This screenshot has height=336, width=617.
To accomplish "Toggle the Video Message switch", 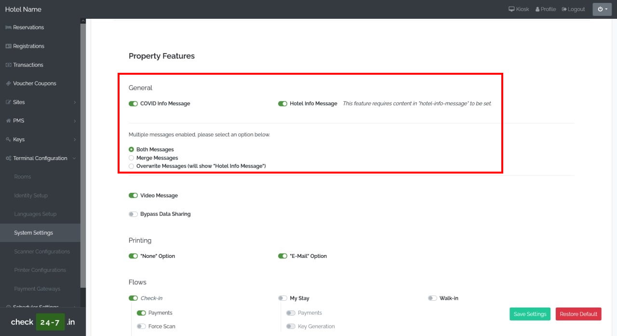I will pos(133,196).
